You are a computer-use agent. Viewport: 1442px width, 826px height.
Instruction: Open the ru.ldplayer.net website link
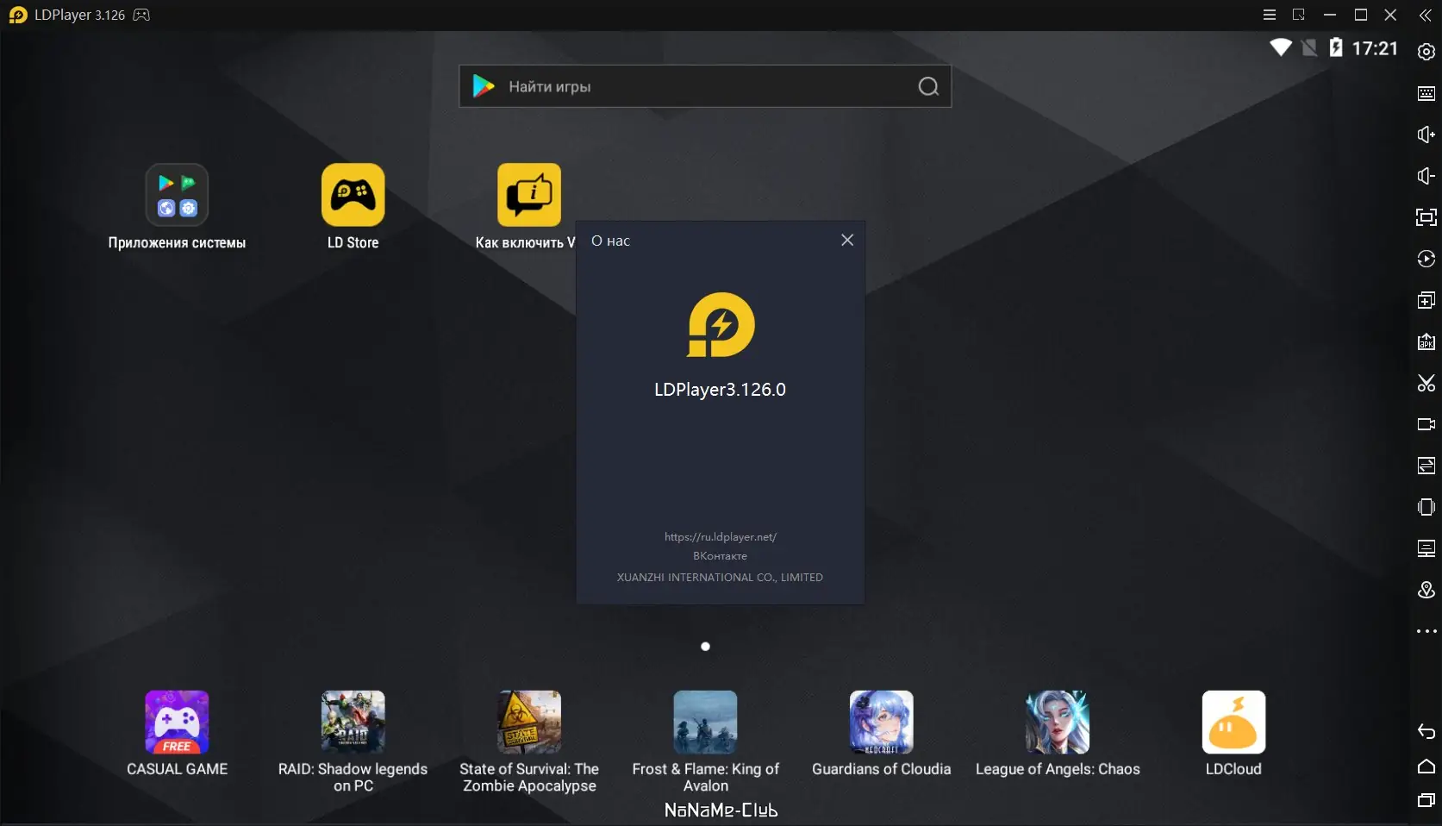click(x=721, y=536)
